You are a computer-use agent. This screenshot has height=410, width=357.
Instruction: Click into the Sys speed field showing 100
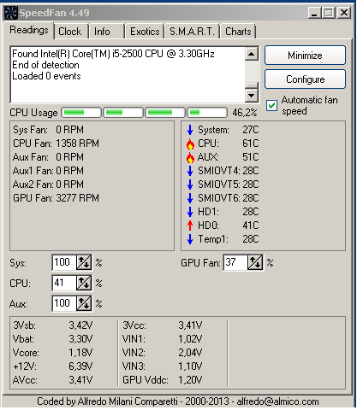(x=64, y=262)
